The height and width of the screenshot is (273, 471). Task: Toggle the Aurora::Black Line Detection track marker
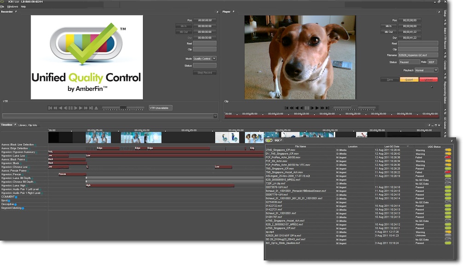(x=35, y=145)
